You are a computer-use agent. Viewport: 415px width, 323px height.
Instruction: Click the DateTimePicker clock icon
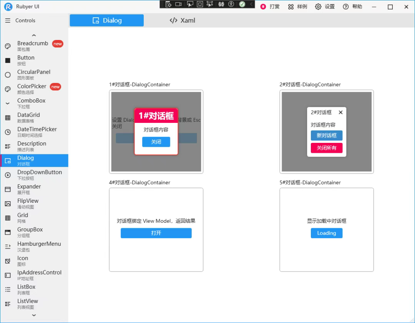(x=8, y=132)
